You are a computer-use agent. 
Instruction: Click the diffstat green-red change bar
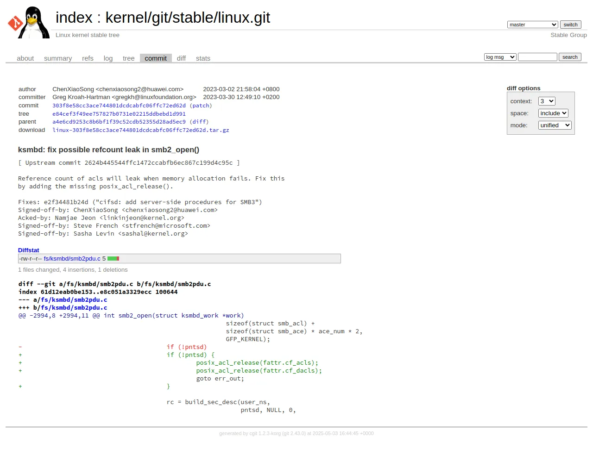coord(113,259)
